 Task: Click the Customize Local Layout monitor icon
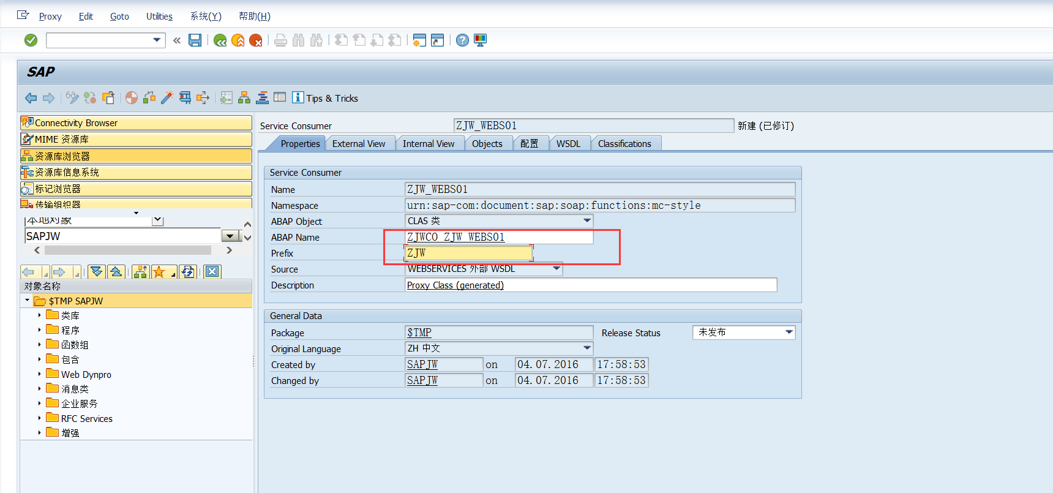pos(481,40)
